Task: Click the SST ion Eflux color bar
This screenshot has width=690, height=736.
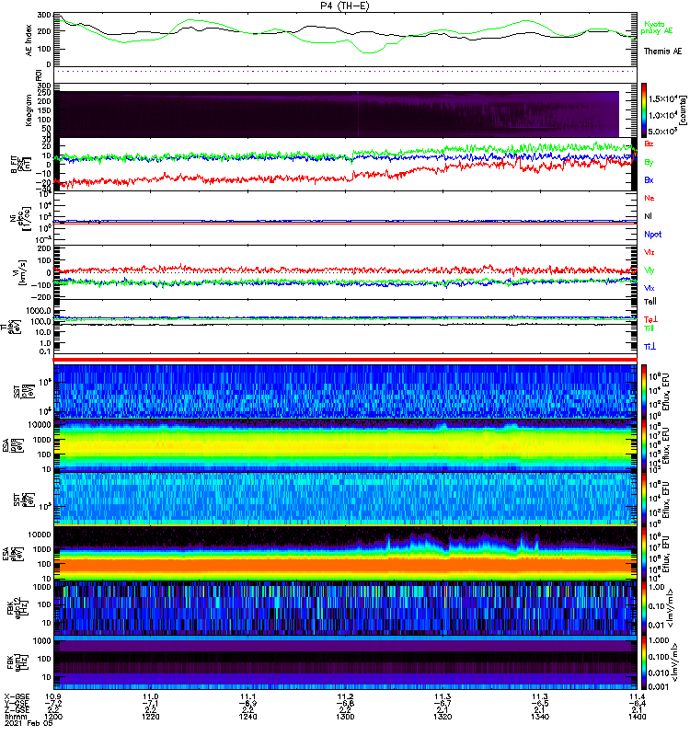Action: (x=644, y=391)
